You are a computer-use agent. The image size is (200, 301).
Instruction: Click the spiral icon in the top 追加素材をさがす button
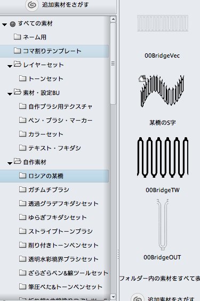tap(31, 5)
